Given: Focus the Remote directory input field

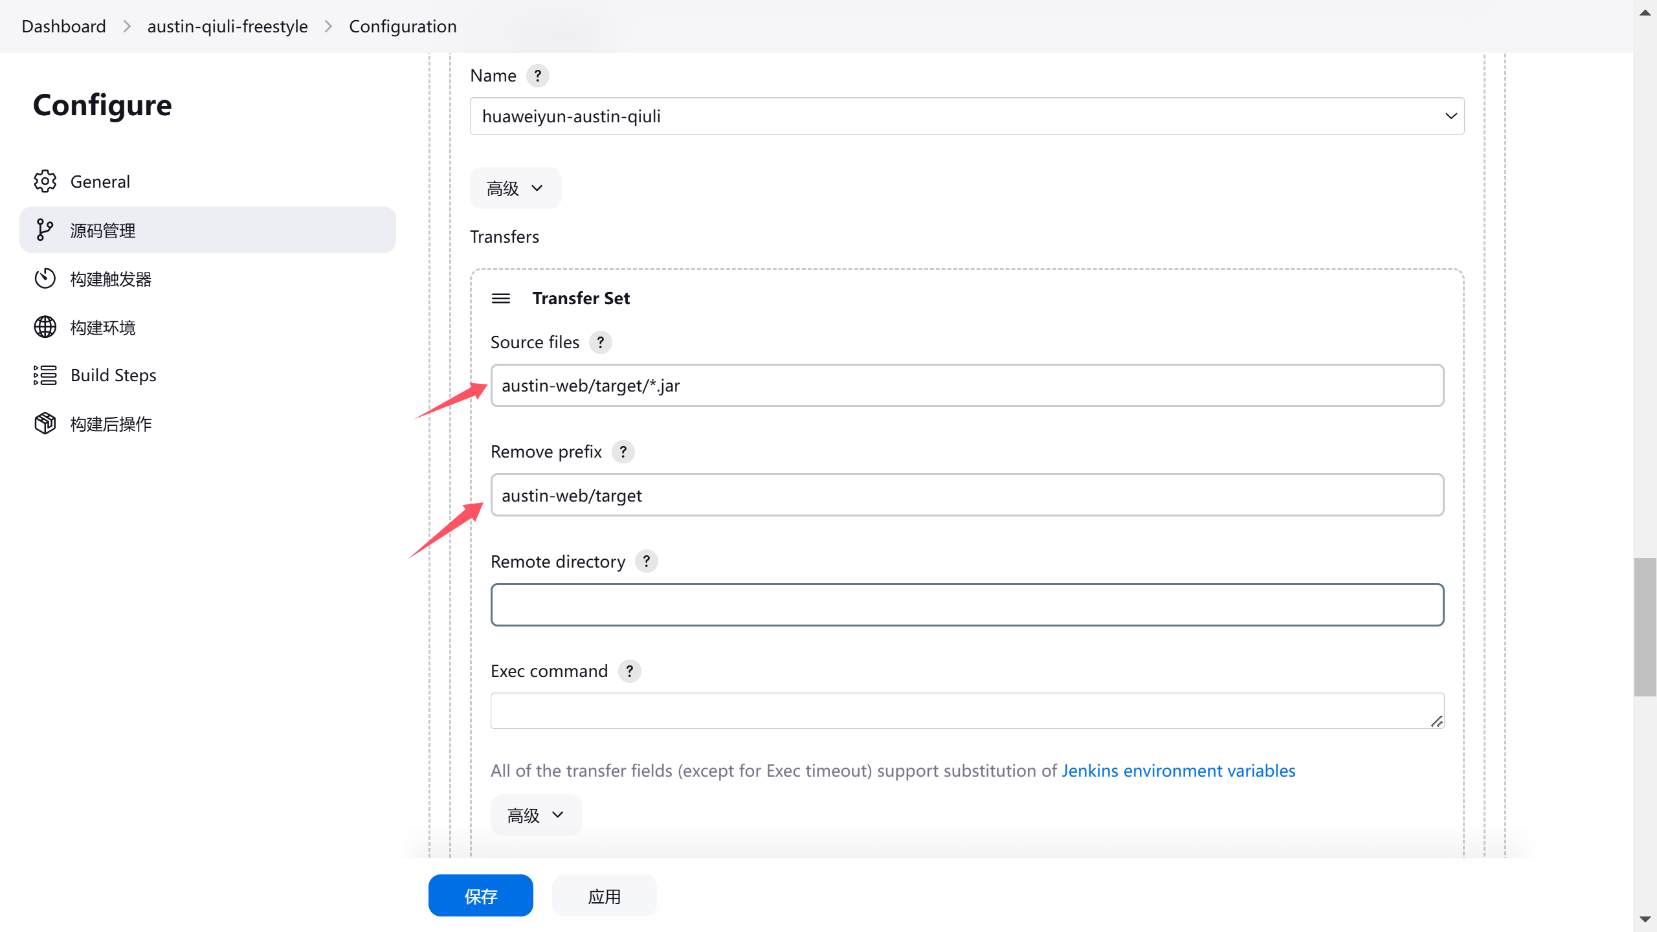Looking at the screenshot, I should [x=966, y=605].
